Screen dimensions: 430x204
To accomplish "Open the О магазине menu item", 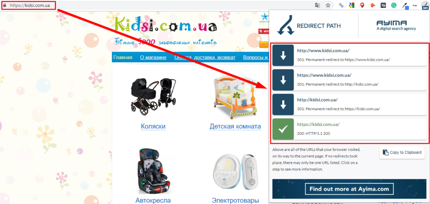I will click(x=153, y=57).
